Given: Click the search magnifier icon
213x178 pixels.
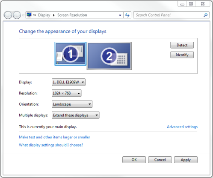Looking at the screenshot, I should click(205, 15).
